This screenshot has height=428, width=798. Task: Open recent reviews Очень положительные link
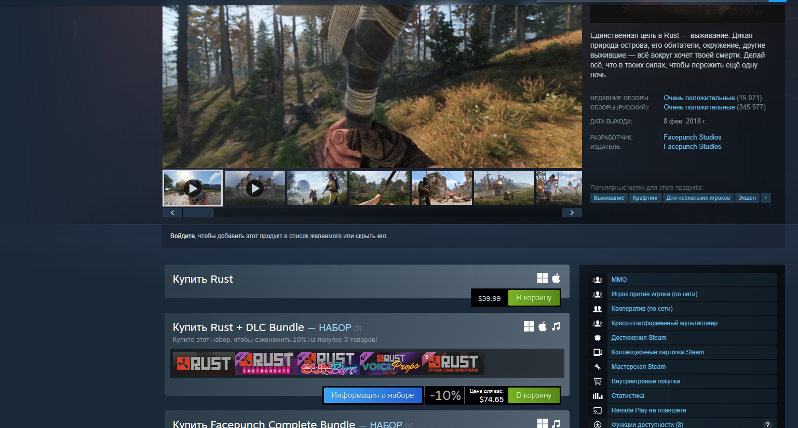coord(699,98)
